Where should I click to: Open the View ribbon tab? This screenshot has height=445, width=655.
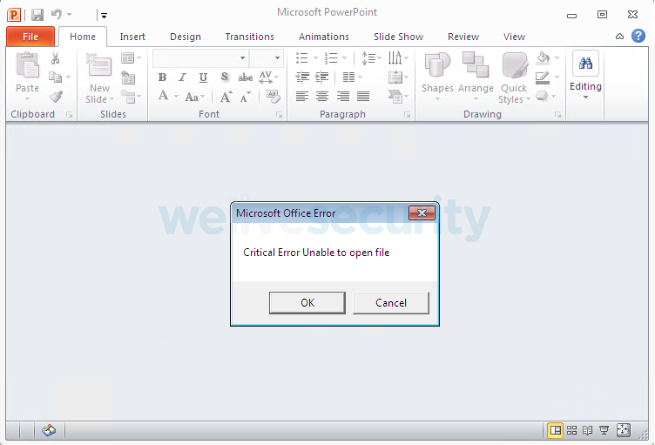[514, 37]
